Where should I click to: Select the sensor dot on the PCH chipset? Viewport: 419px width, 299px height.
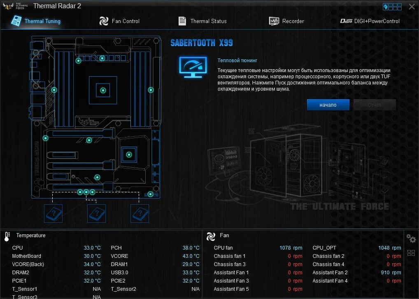pos(129,154)
